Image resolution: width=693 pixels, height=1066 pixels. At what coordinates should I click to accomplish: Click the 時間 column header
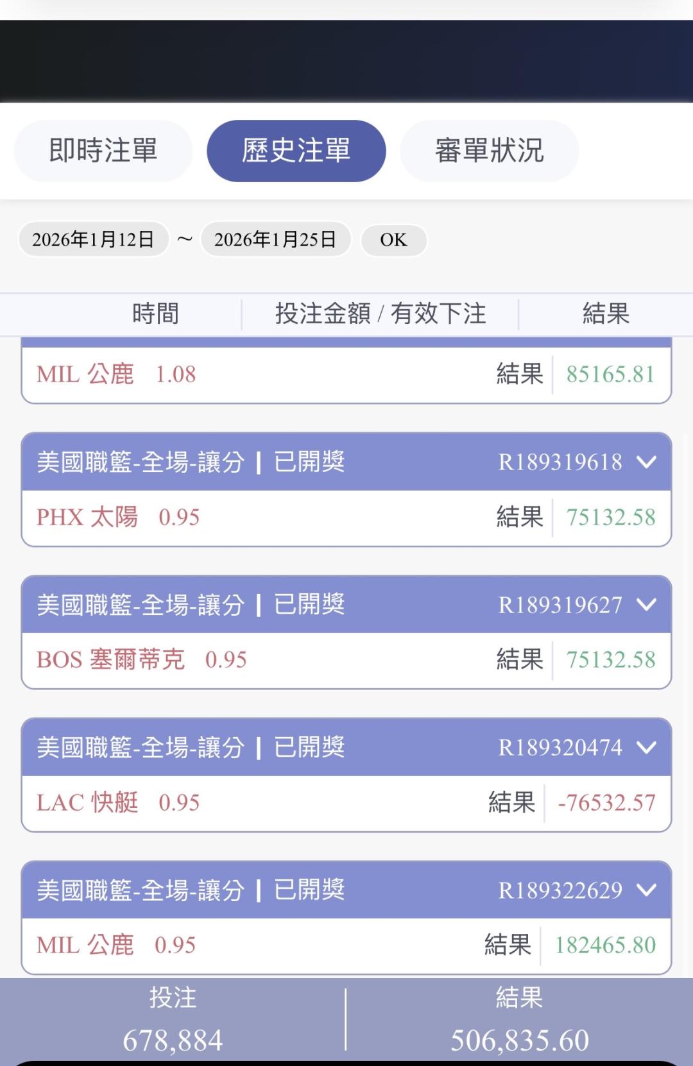155,314
